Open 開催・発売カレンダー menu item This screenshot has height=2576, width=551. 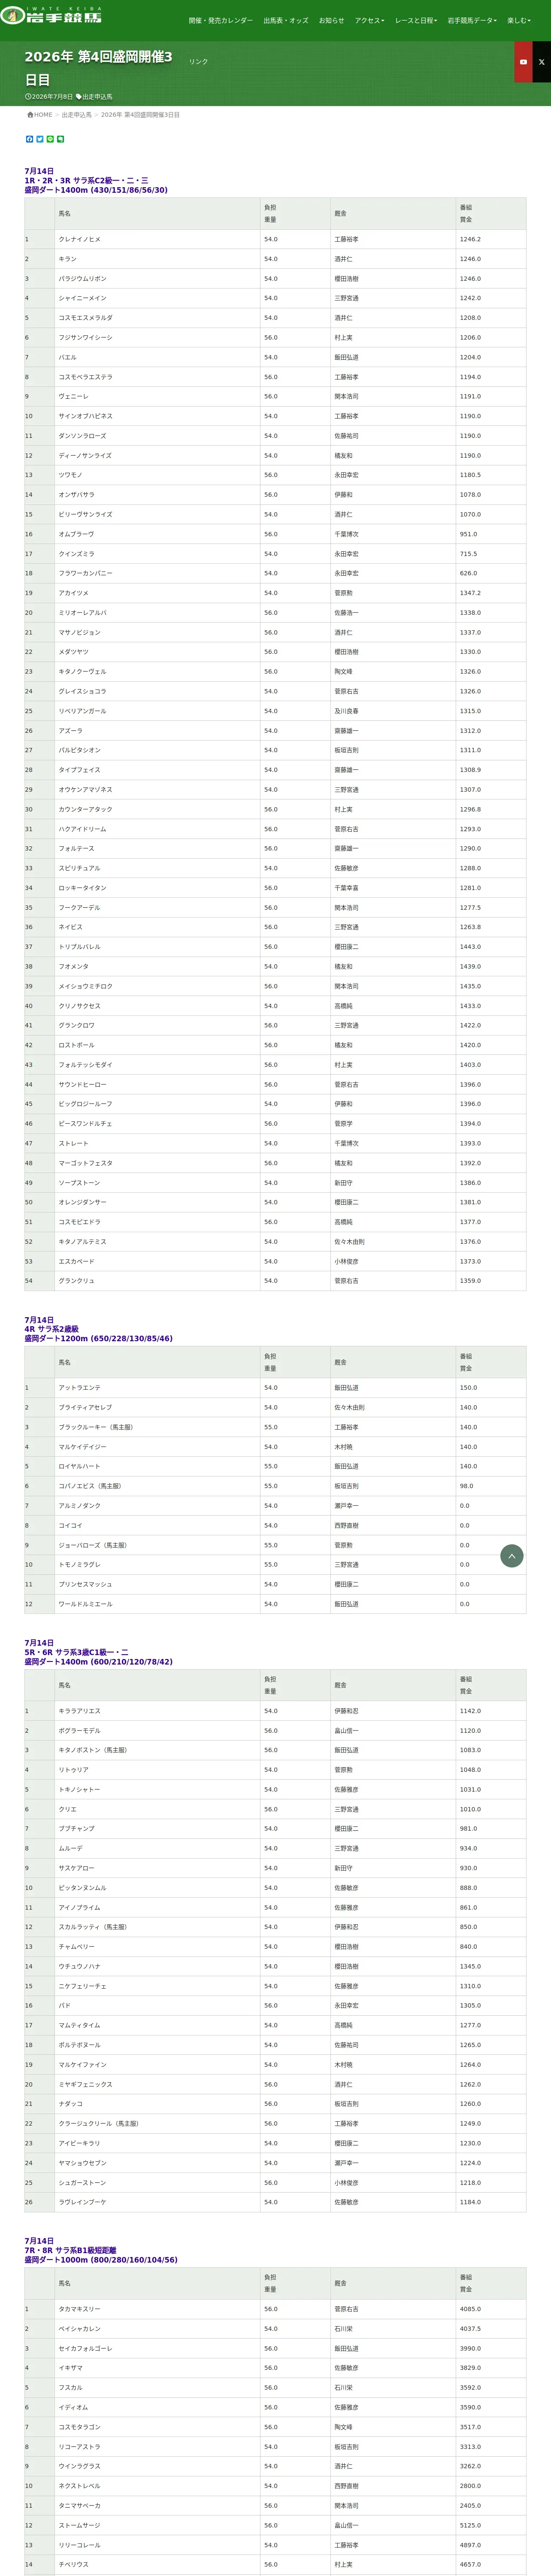221,20
